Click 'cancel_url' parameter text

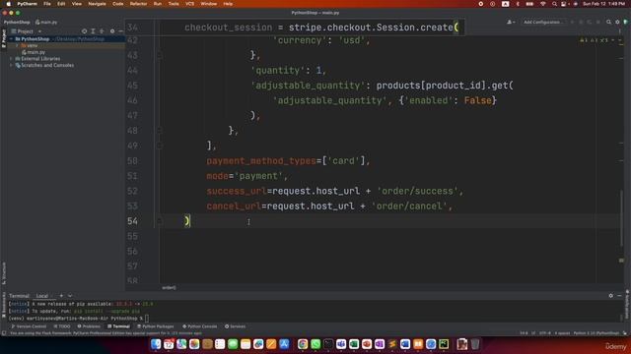tap(234, 206)
